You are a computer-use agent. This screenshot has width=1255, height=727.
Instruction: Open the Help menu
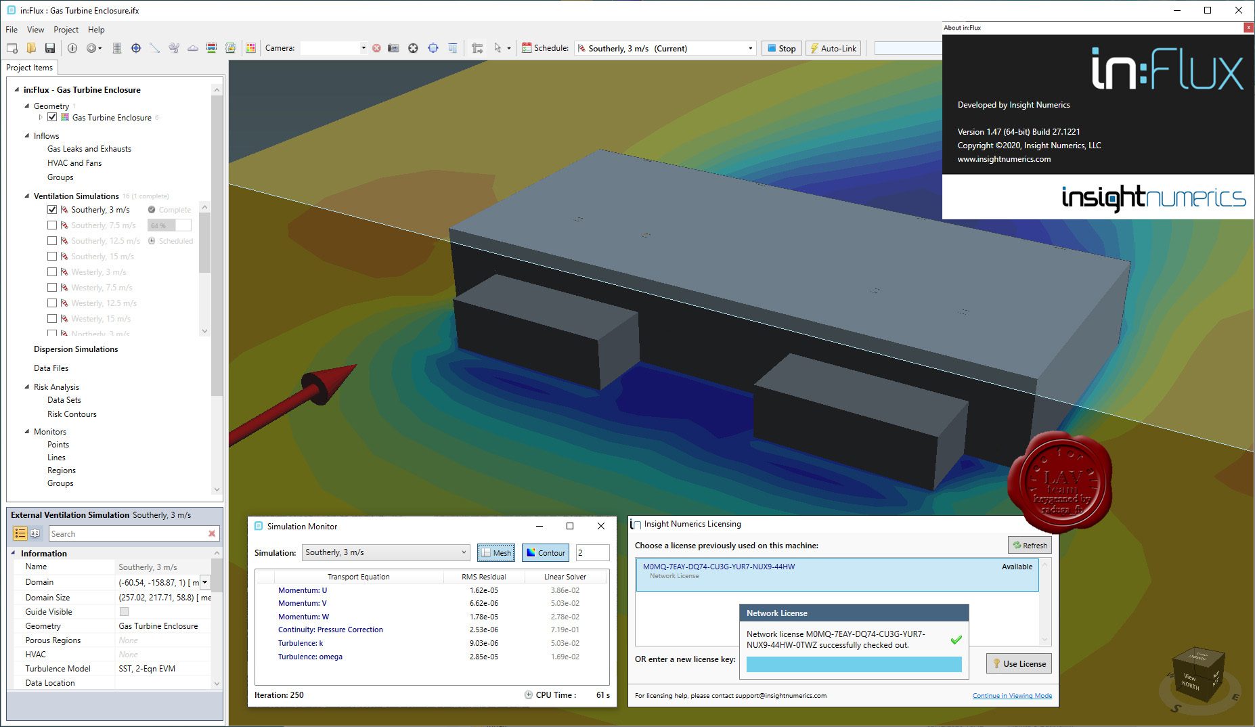[96, 30]
